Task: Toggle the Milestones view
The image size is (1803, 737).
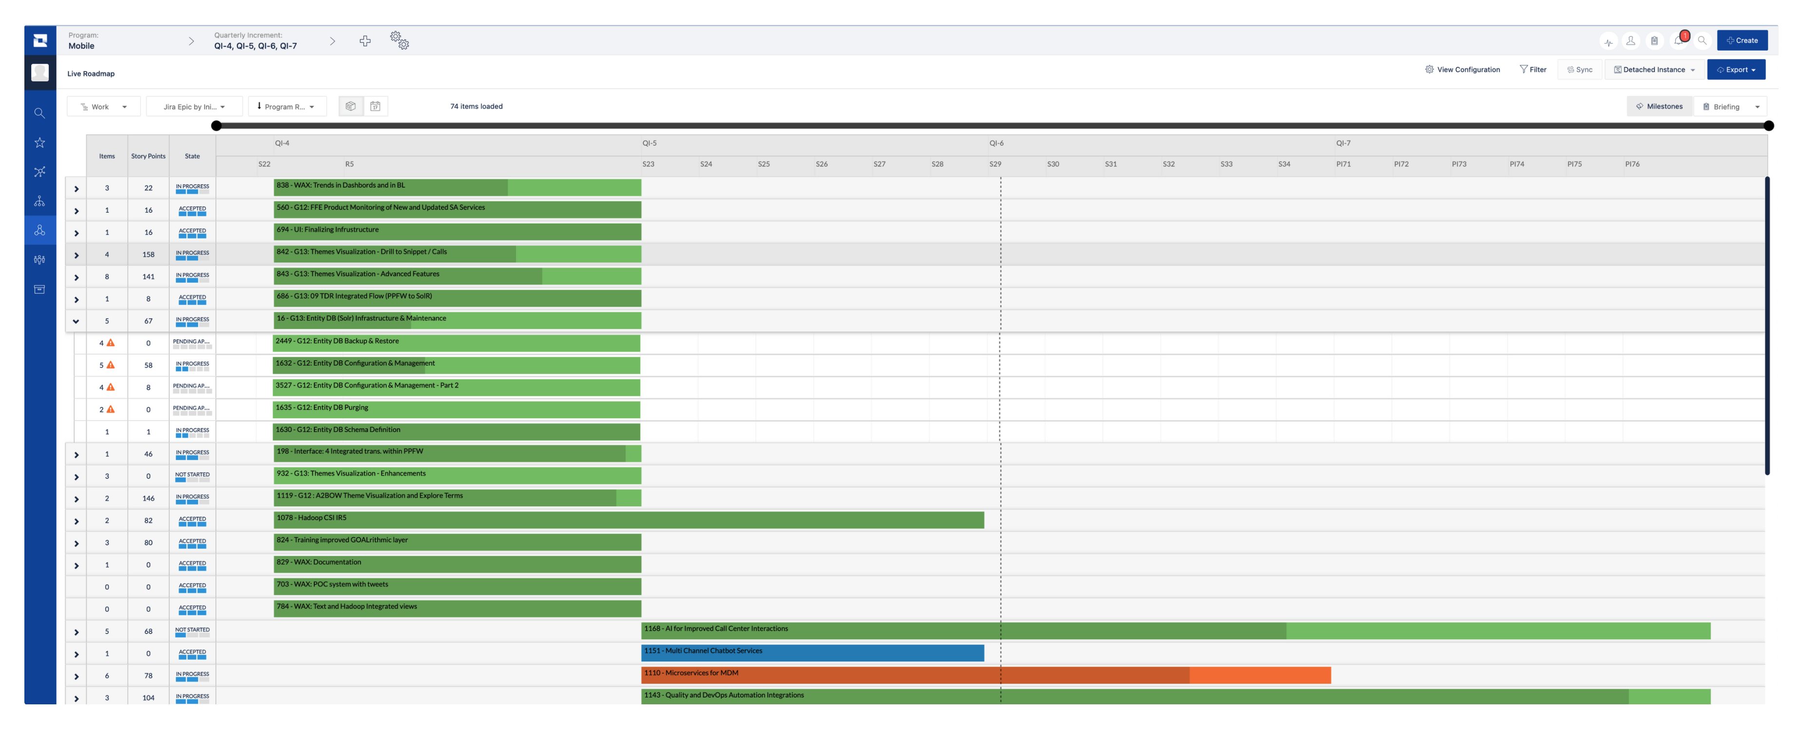Action: pyautogui.click(x=1659, y=106)
